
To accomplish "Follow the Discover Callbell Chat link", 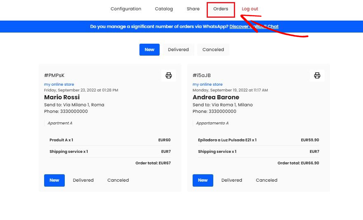I will (254, 27).
